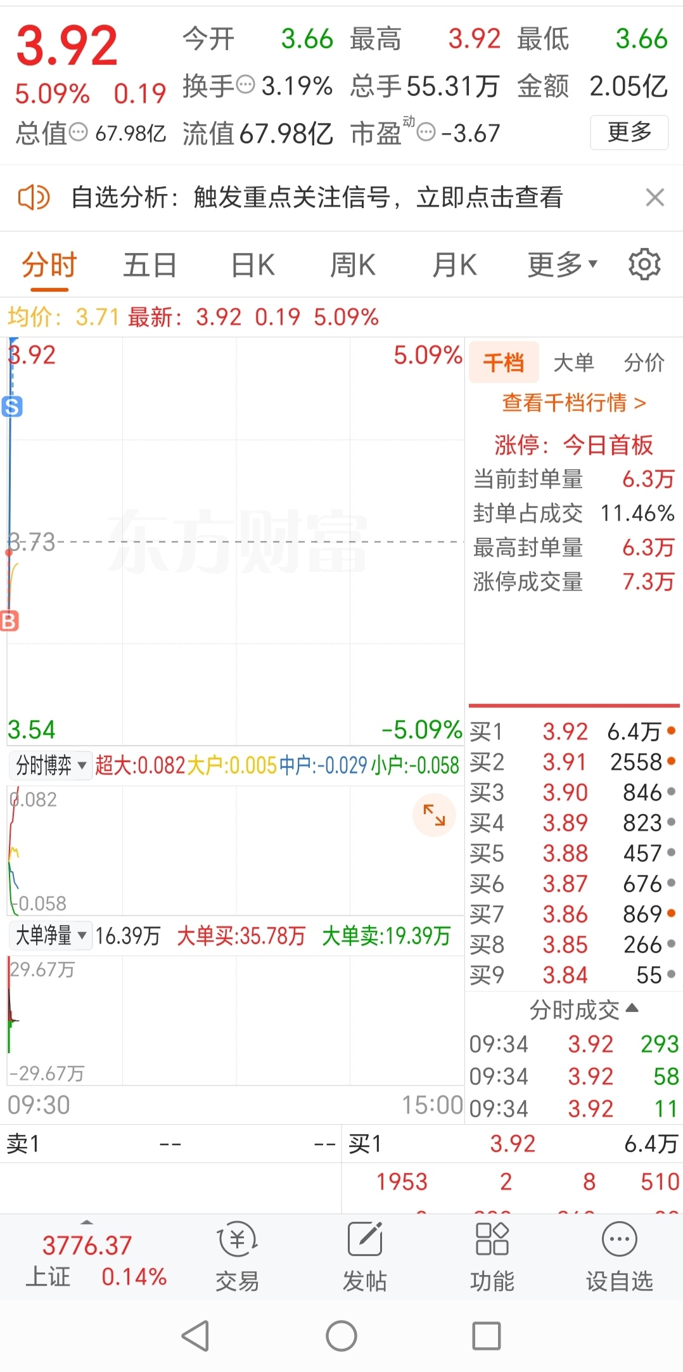Select 大单 order panel tab
The image size is (683, 1372).
click(x=573, y=363)
